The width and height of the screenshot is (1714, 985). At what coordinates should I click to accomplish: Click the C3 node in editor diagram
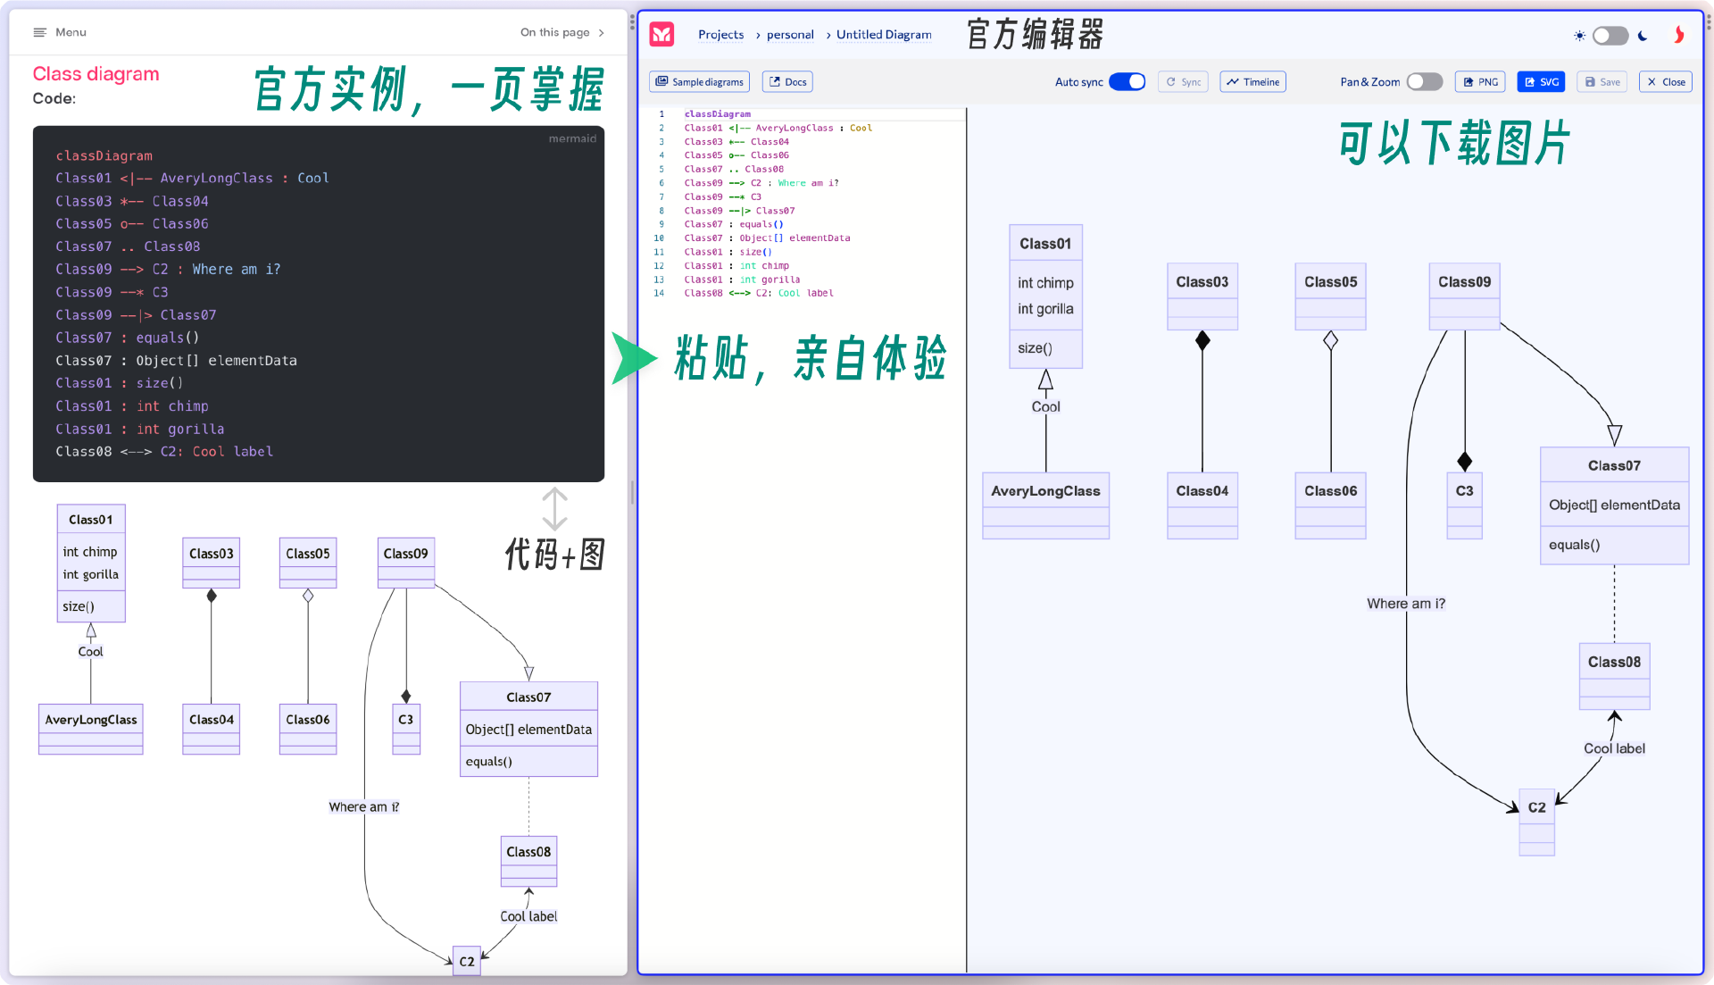click(1464, 505)
